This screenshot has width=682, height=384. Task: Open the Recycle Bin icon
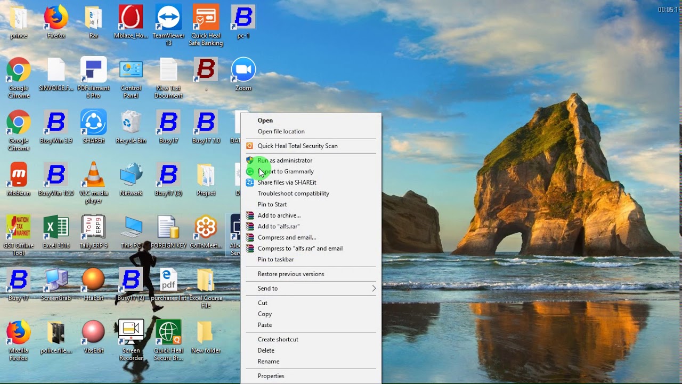pos(131,127)
